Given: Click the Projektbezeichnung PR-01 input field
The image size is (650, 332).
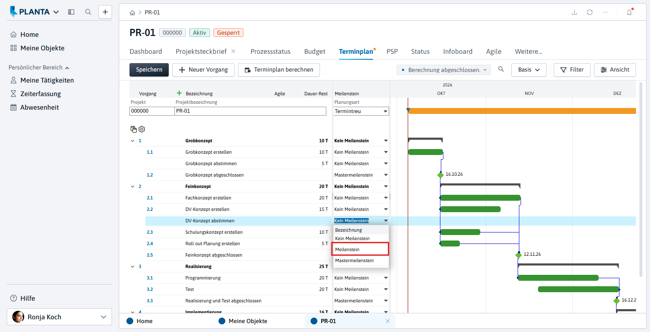Looking at the screenshot, I should [x=250, y=111].
